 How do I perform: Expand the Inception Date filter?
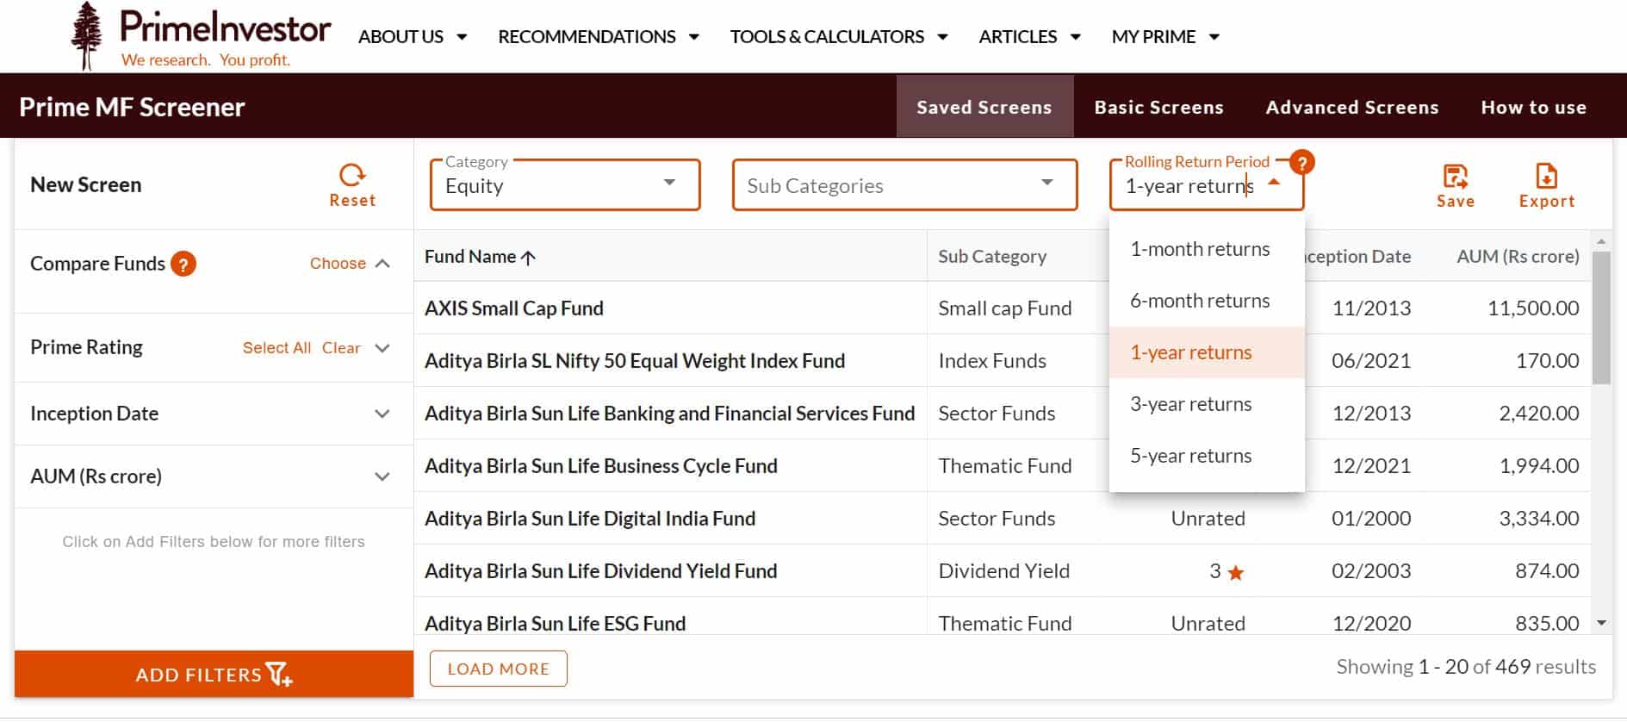click(382, 414)
